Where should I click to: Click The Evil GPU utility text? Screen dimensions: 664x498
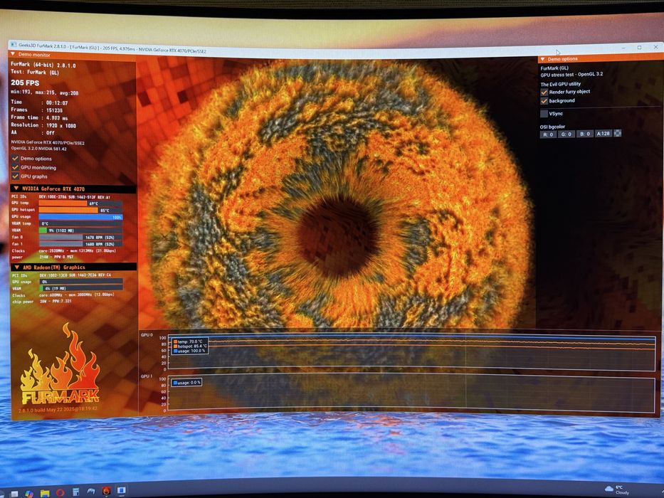click(x=561, y=84)
